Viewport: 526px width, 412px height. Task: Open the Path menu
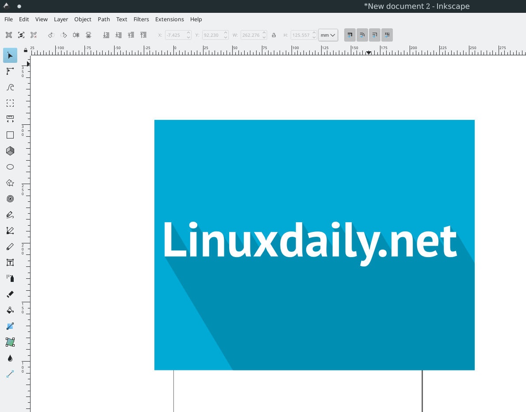(x=104, y=19)
